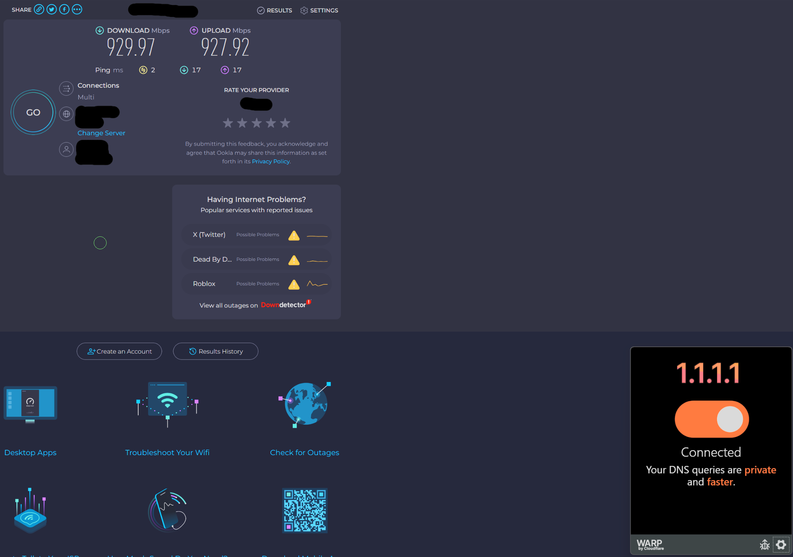The image size is (793, 557).
Task: Click the phone speed gauge illustration
Action: [167, 510]
